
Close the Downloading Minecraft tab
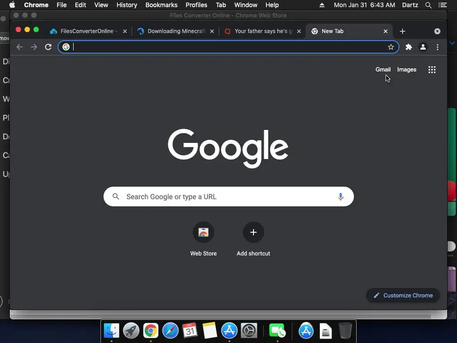[212, 31]
